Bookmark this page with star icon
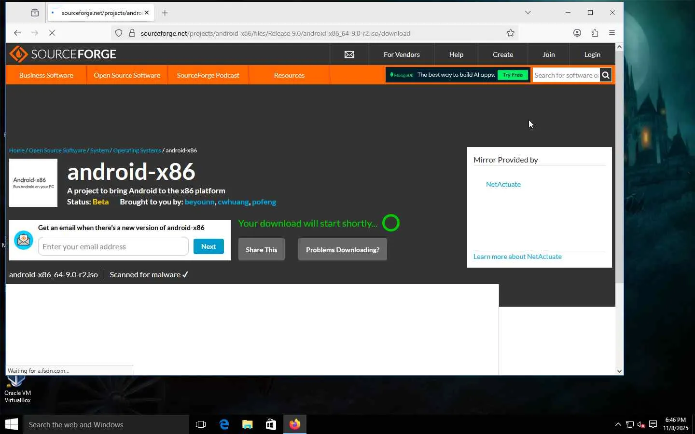This screenshot has width=695, height=434. click(511, 33)
